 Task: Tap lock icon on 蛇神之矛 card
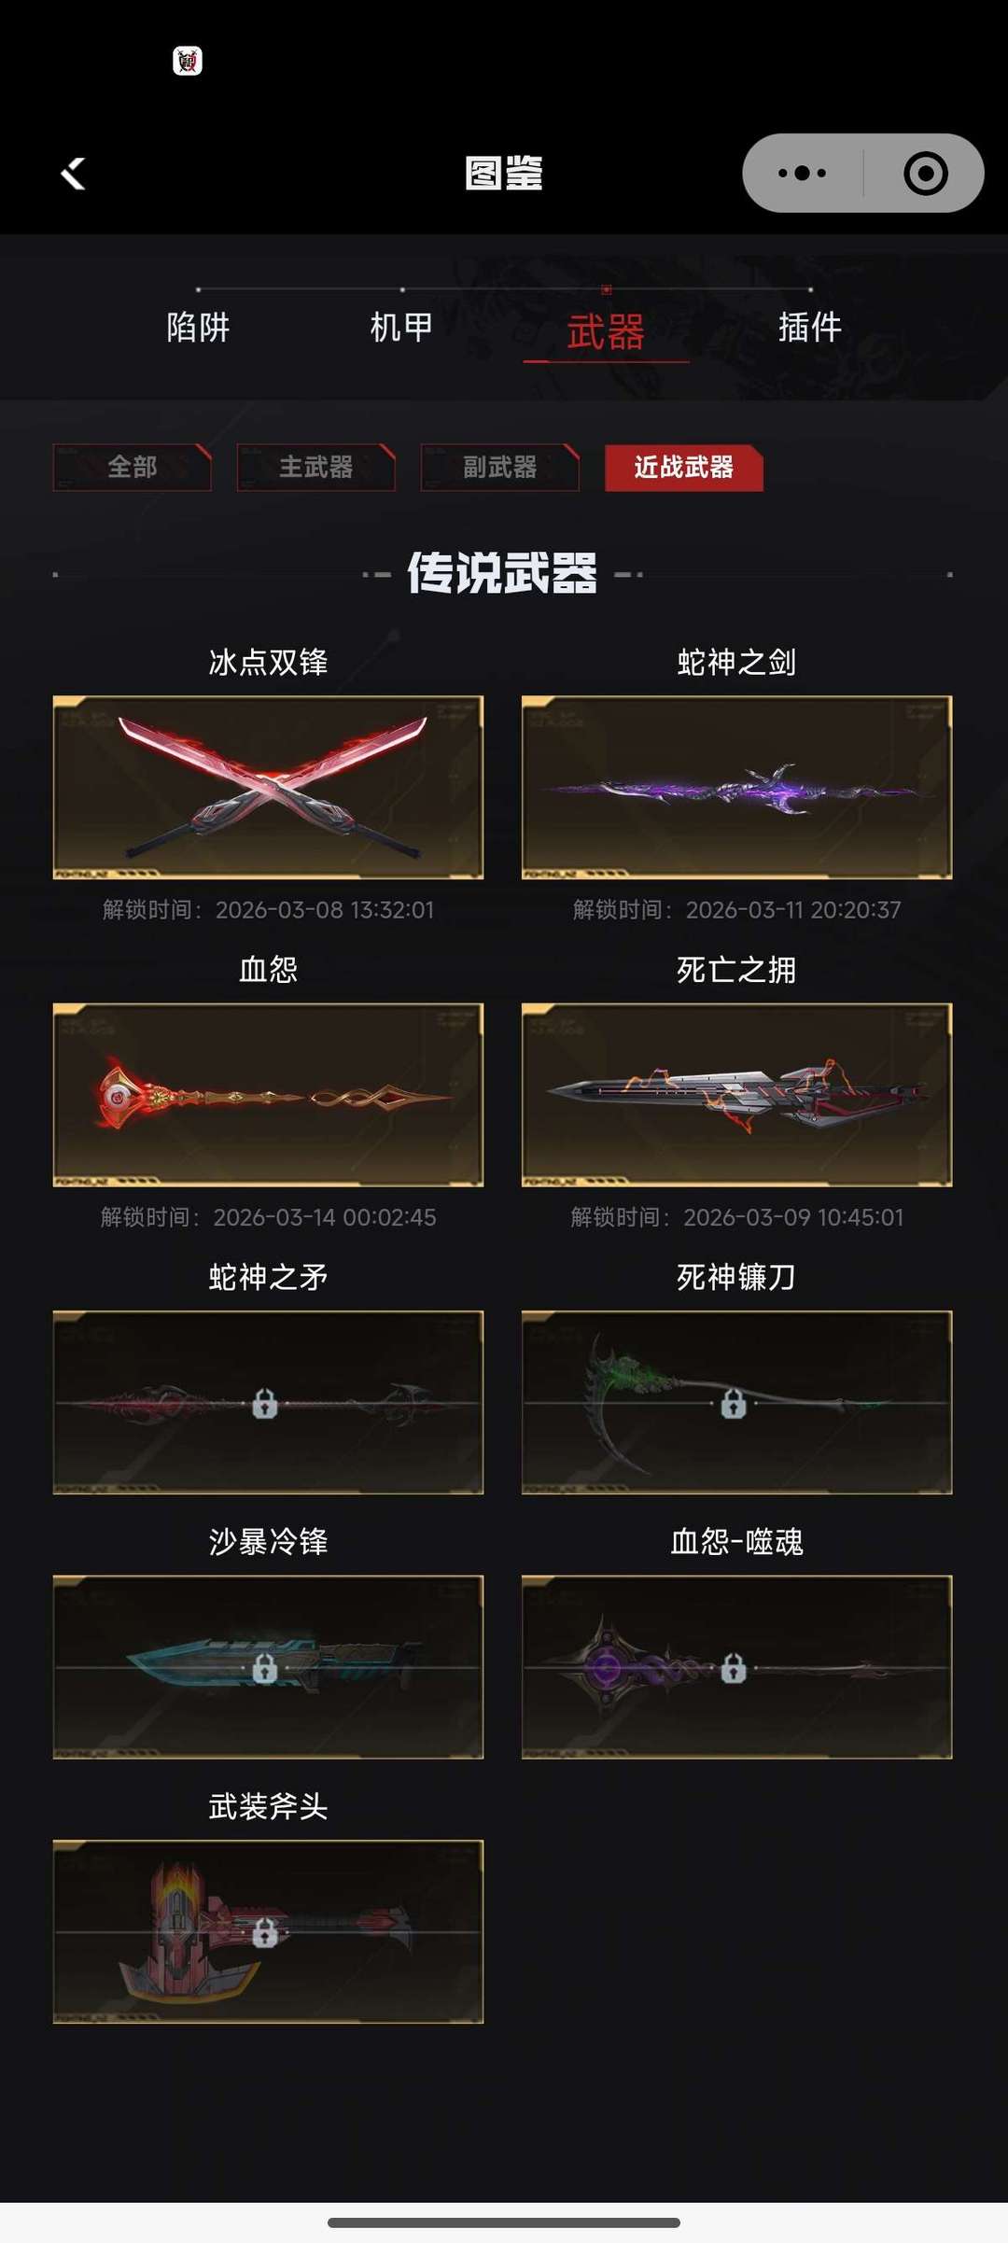coord(265,1403)
